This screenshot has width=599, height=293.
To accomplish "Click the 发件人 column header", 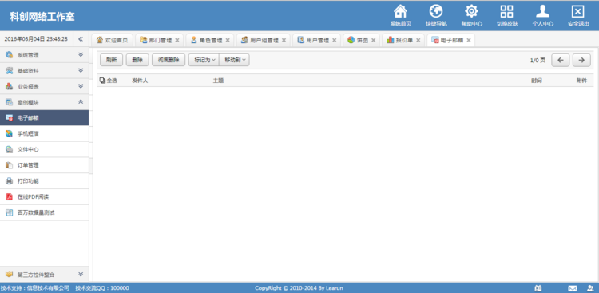I will [140, 81].
